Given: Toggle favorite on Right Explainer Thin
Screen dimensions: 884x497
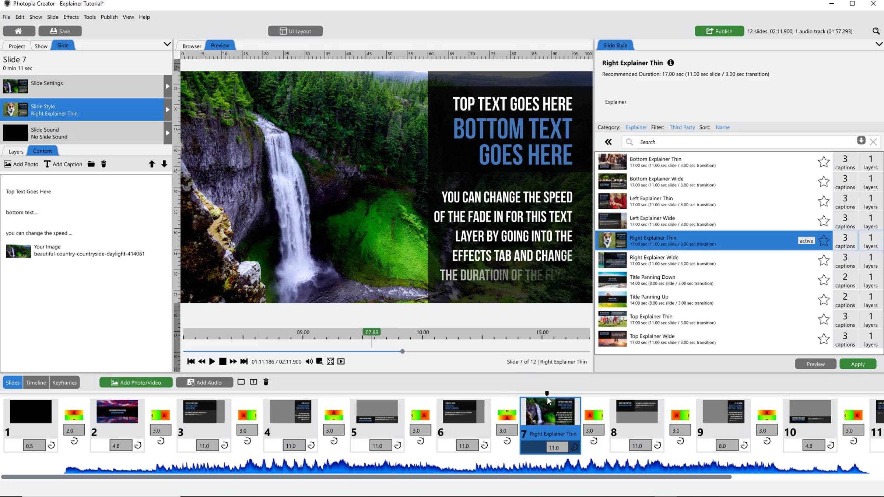Looking at the screenshot, I should [824, 241].
